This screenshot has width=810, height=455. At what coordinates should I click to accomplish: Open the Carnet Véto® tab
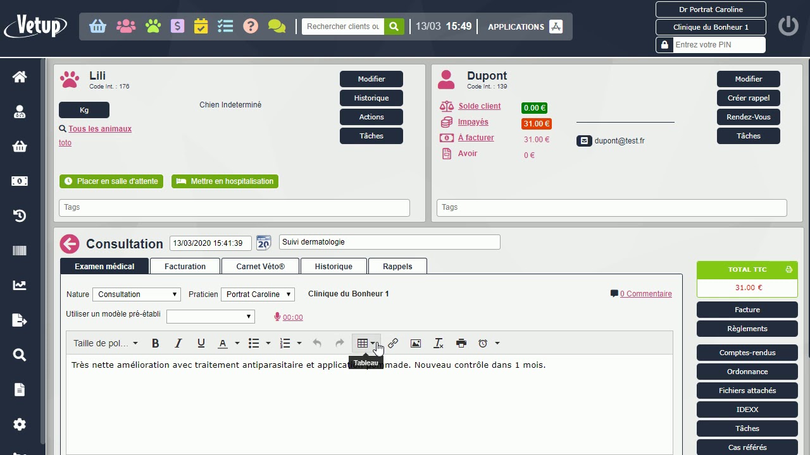click(260, 267)
